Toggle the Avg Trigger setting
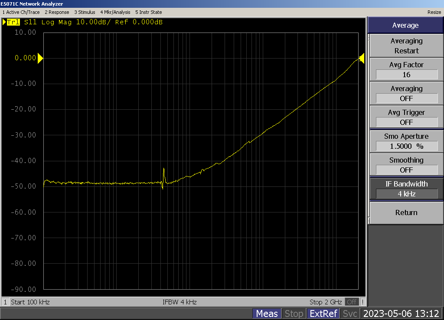This screenshot has height=320, width=444. [x=406, y=122]
